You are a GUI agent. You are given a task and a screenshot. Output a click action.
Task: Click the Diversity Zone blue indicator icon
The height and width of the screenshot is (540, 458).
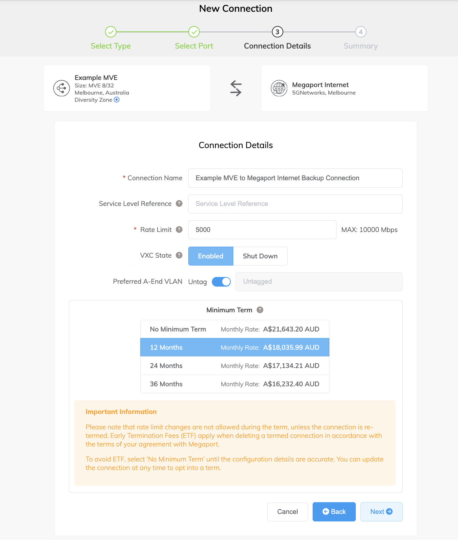pyautogui.click(x=116, y=100)
